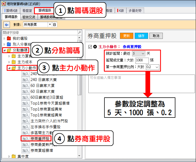Click the app logo in title bar

(x=4, y=4)
